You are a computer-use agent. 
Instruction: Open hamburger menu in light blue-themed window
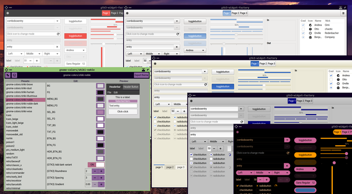click(x=343, y=13)
